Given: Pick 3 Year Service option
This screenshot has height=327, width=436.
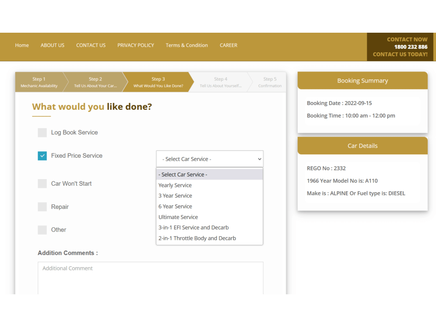Looking at the screenshot, I should [210, 196].
